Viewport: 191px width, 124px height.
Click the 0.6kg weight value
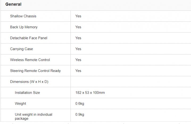click(x=80, y=104)
